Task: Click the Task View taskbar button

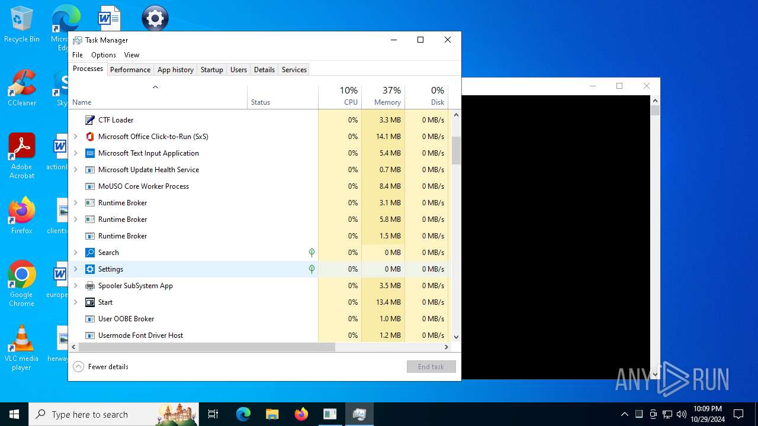Action: [213, 414]
